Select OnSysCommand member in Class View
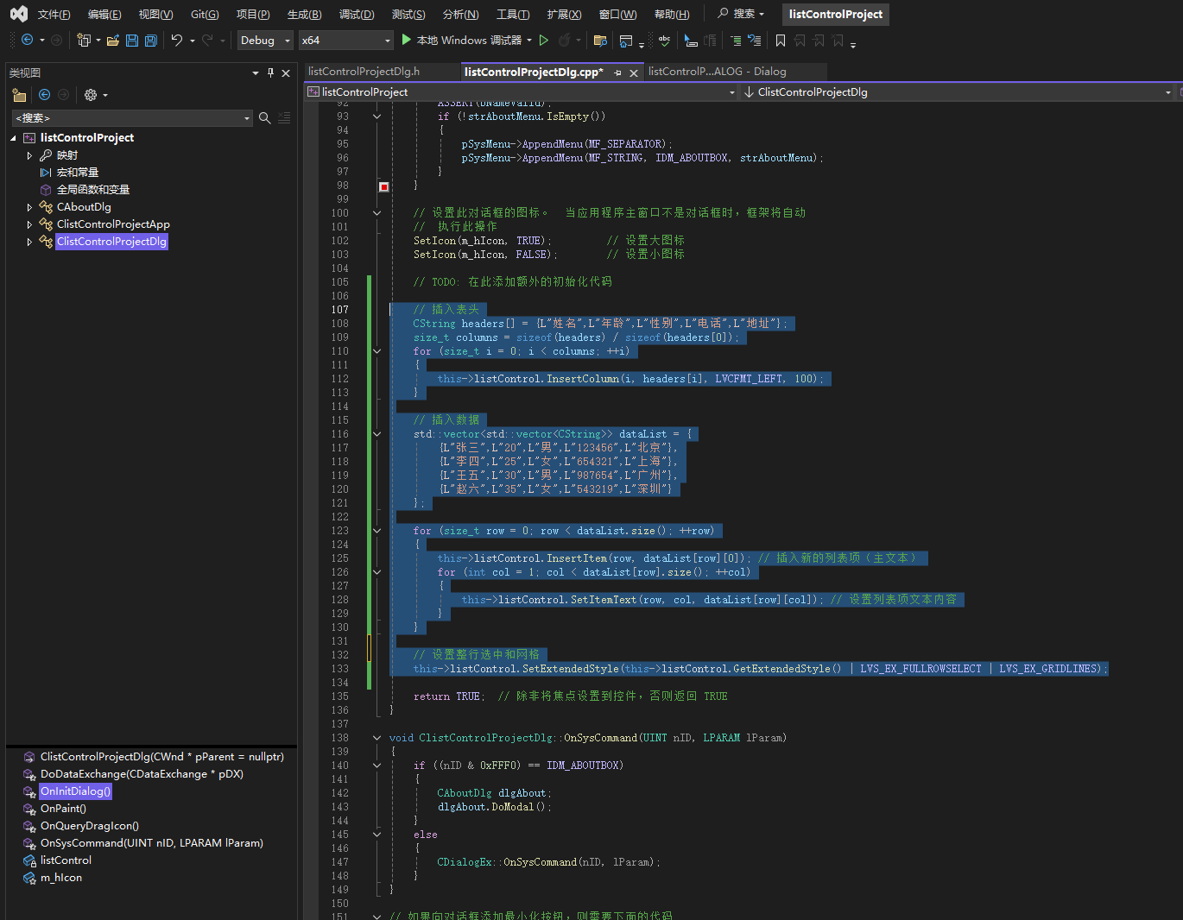This screenshot has width=1183, height=920. (151, 843)
